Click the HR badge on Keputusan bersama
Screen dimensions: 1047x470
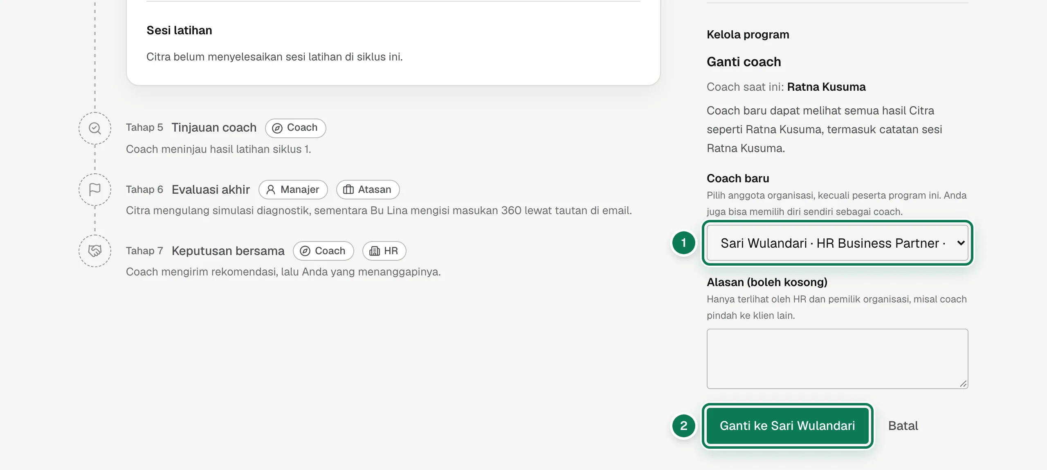[384, 251]
